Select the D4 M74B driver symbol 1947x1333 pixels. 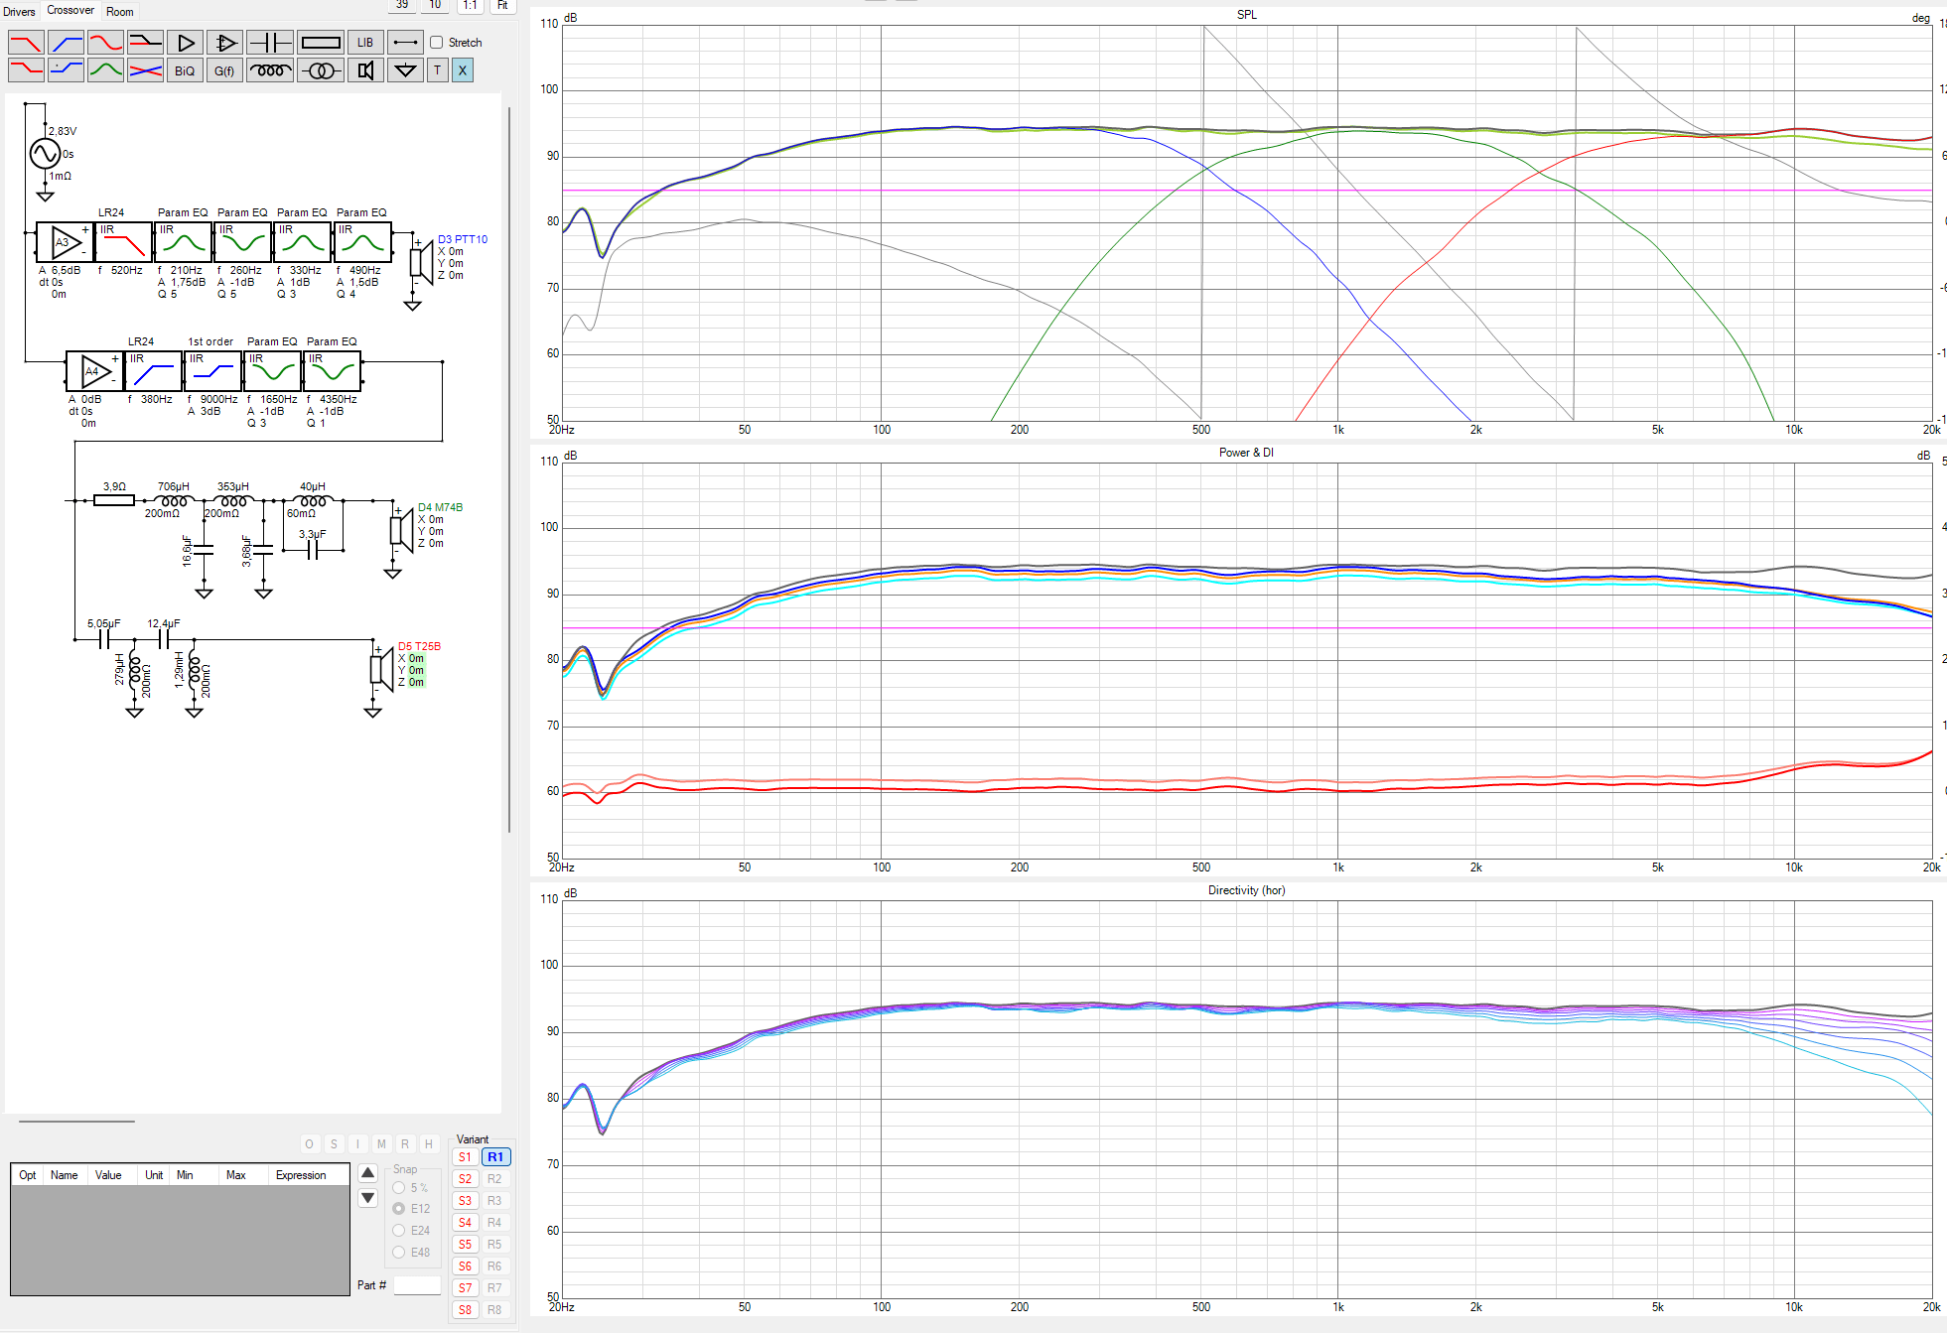tap(401, 531)
